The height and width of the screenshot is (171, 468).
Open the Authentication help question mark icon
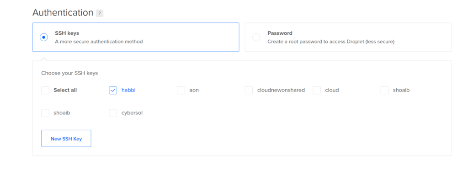pyautogui.click(x=99, y=13)
